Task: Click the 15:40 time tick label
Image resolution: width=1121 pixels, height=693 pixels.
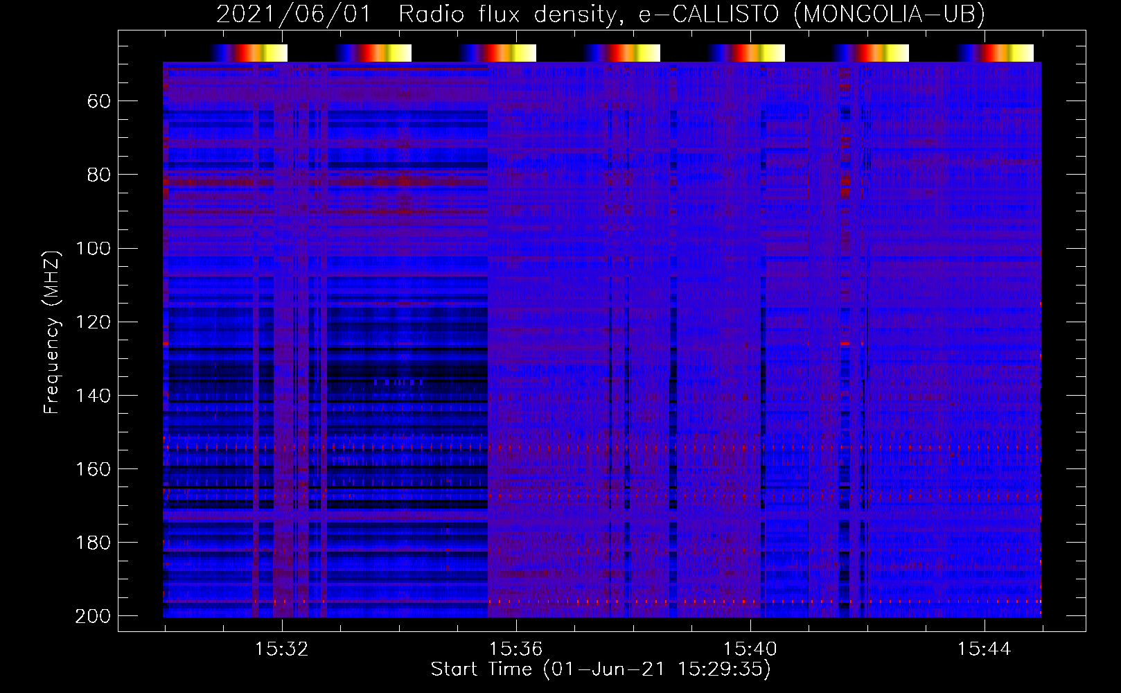Action: (x=750, y=649)
